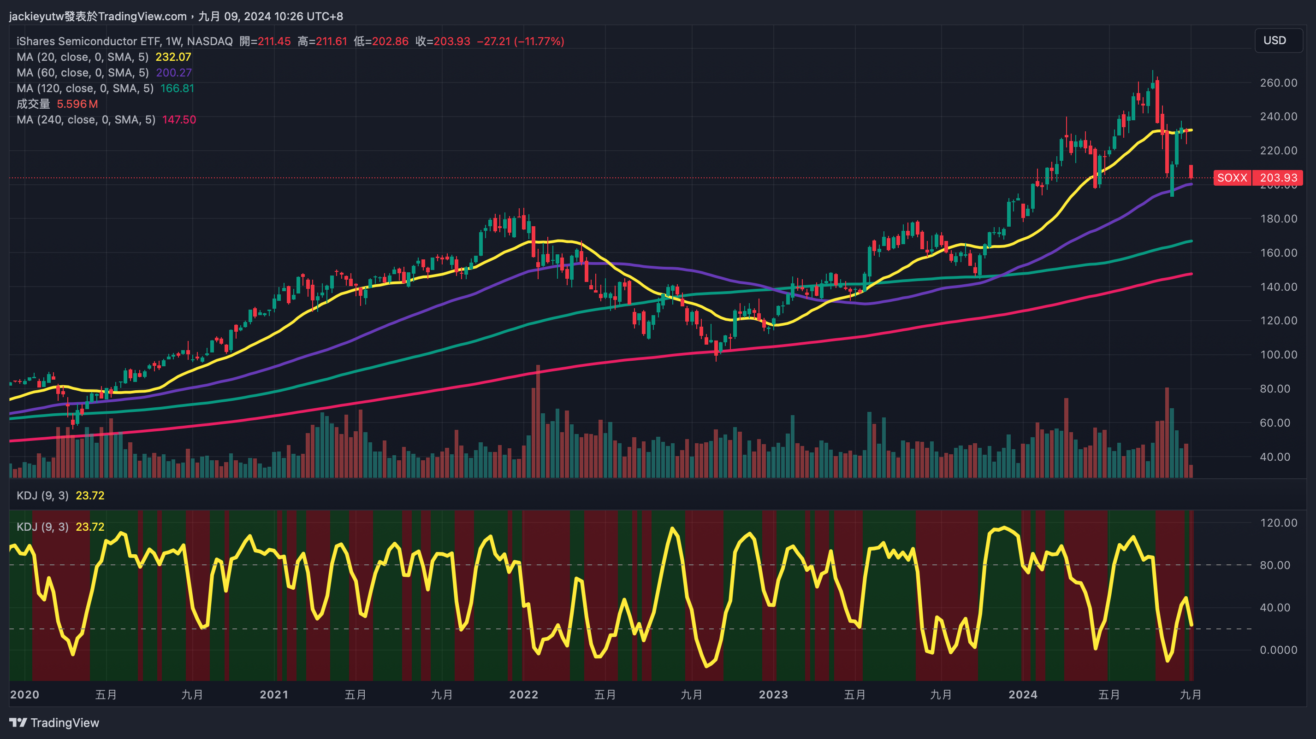1316x739 pixels.
Task: Click the TradingView wordmark at bottom left
Action: (65, 723)
